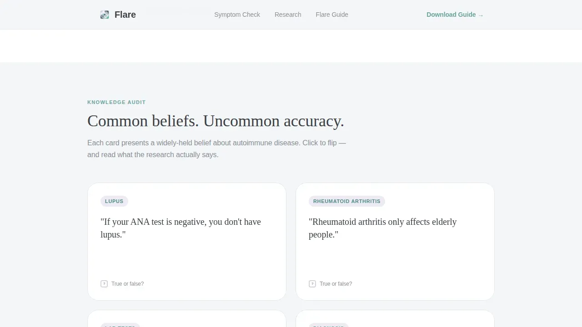Open the Flare Guide nav item

coord(332,15)
